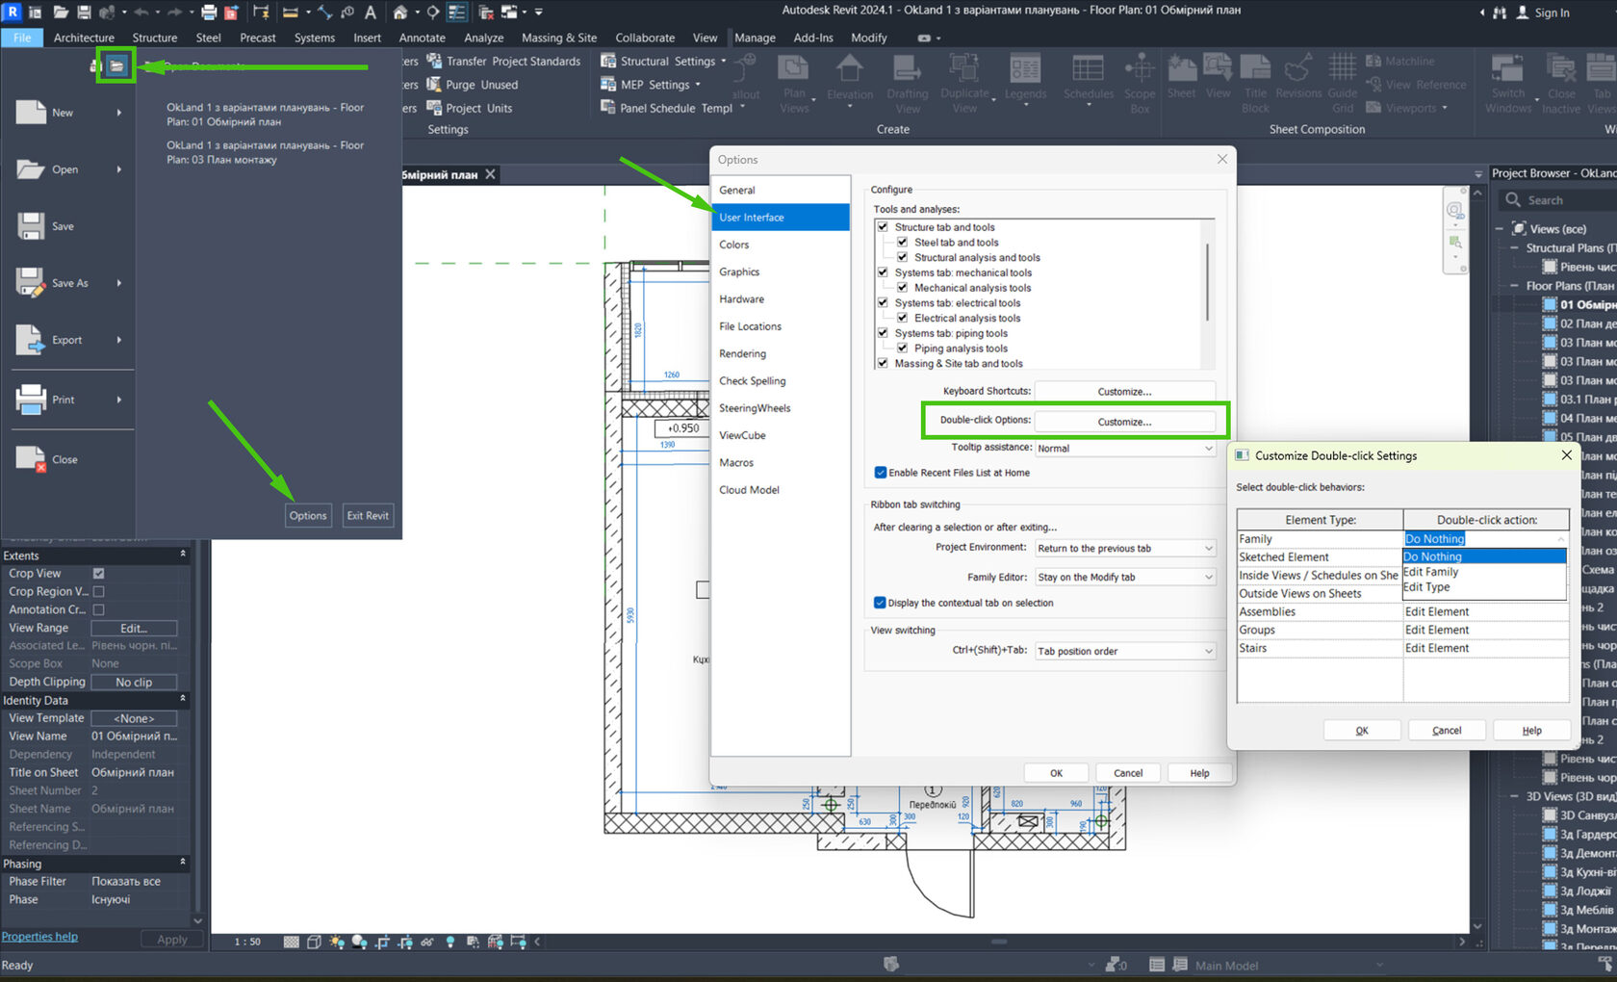Select the Stairs row in element type table
Viewport: 1617px width, 982px height.
click(1402, 648)
